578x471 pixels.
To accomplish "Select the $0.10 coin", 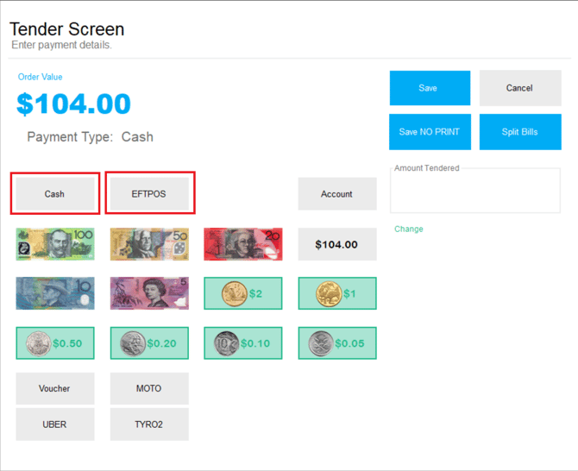I will pos(243,342).
